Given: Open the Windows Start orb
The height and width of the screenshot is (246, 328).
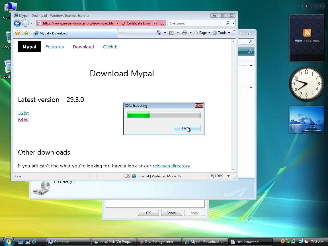Looking at the screenshot, I should [8, 241].
